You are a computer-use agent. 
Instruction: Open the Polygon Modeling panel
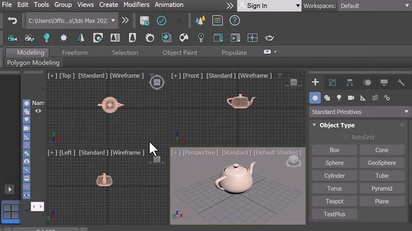[33, 63]
